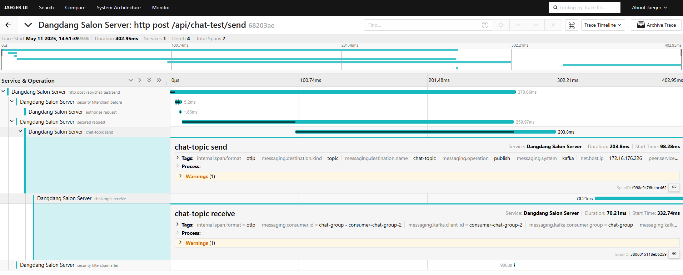The width and height of the screenshot is (683, 275).
Task: Click the 203.8ms chat-topic send bar
Action: tap(425, 132)
